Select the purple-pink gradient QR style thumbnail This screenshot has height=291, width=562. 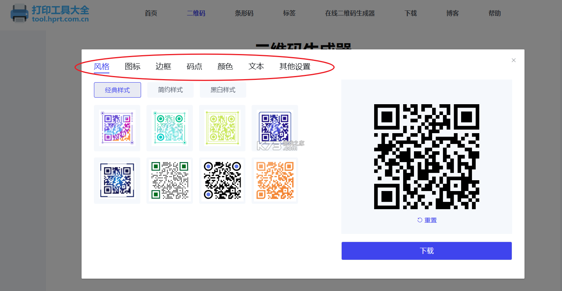point(117,128)
